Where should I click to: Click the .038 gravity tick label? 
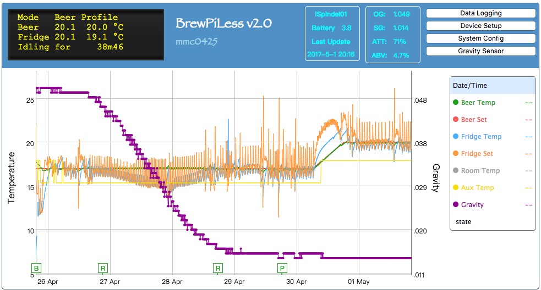click(420, 143)
